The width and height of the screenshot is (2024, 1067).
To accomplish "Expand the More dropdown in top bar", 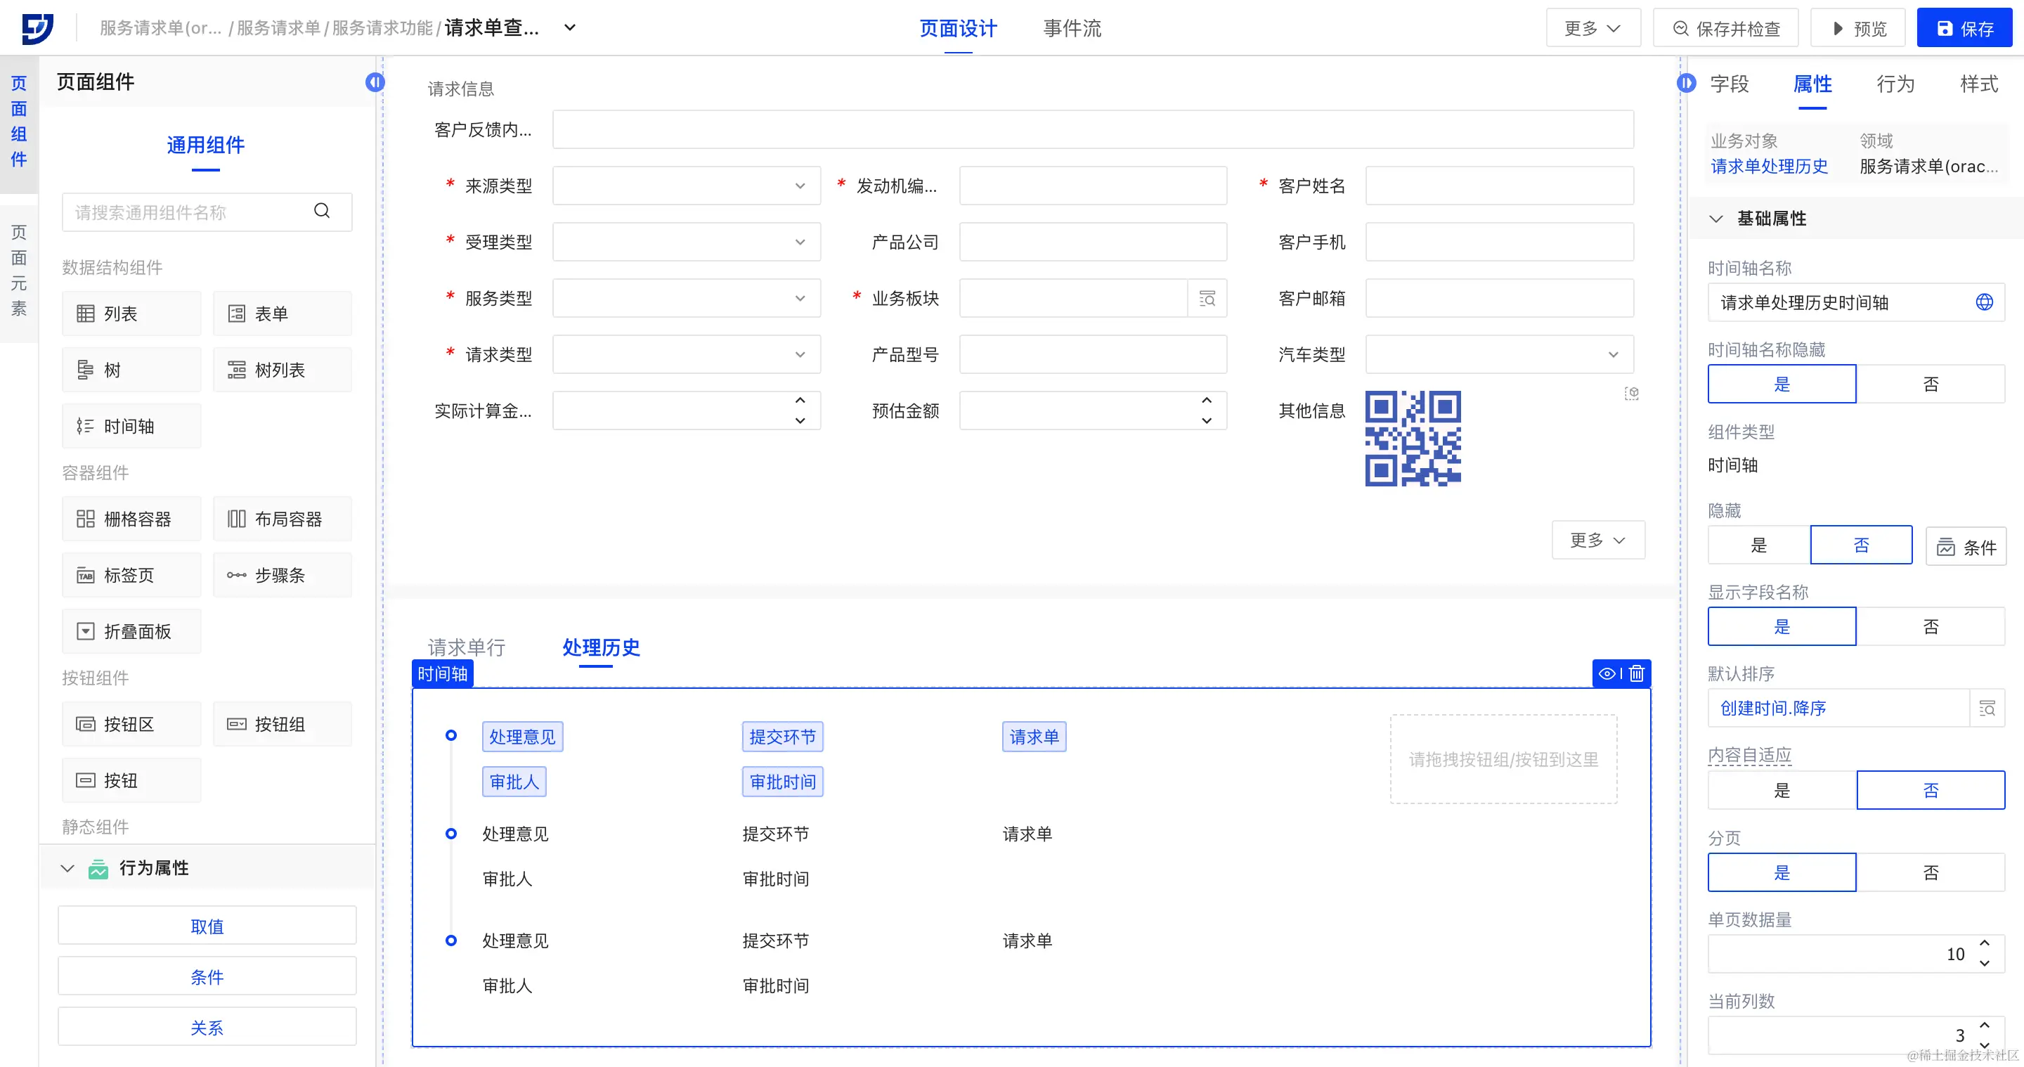I will tap(1592, 28).
